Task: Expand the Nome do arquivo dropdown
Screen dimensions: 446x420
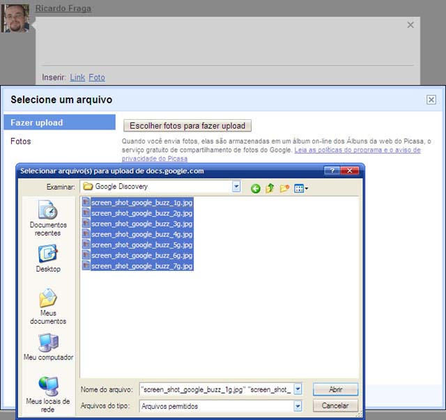Action: [x=298, y=389]
